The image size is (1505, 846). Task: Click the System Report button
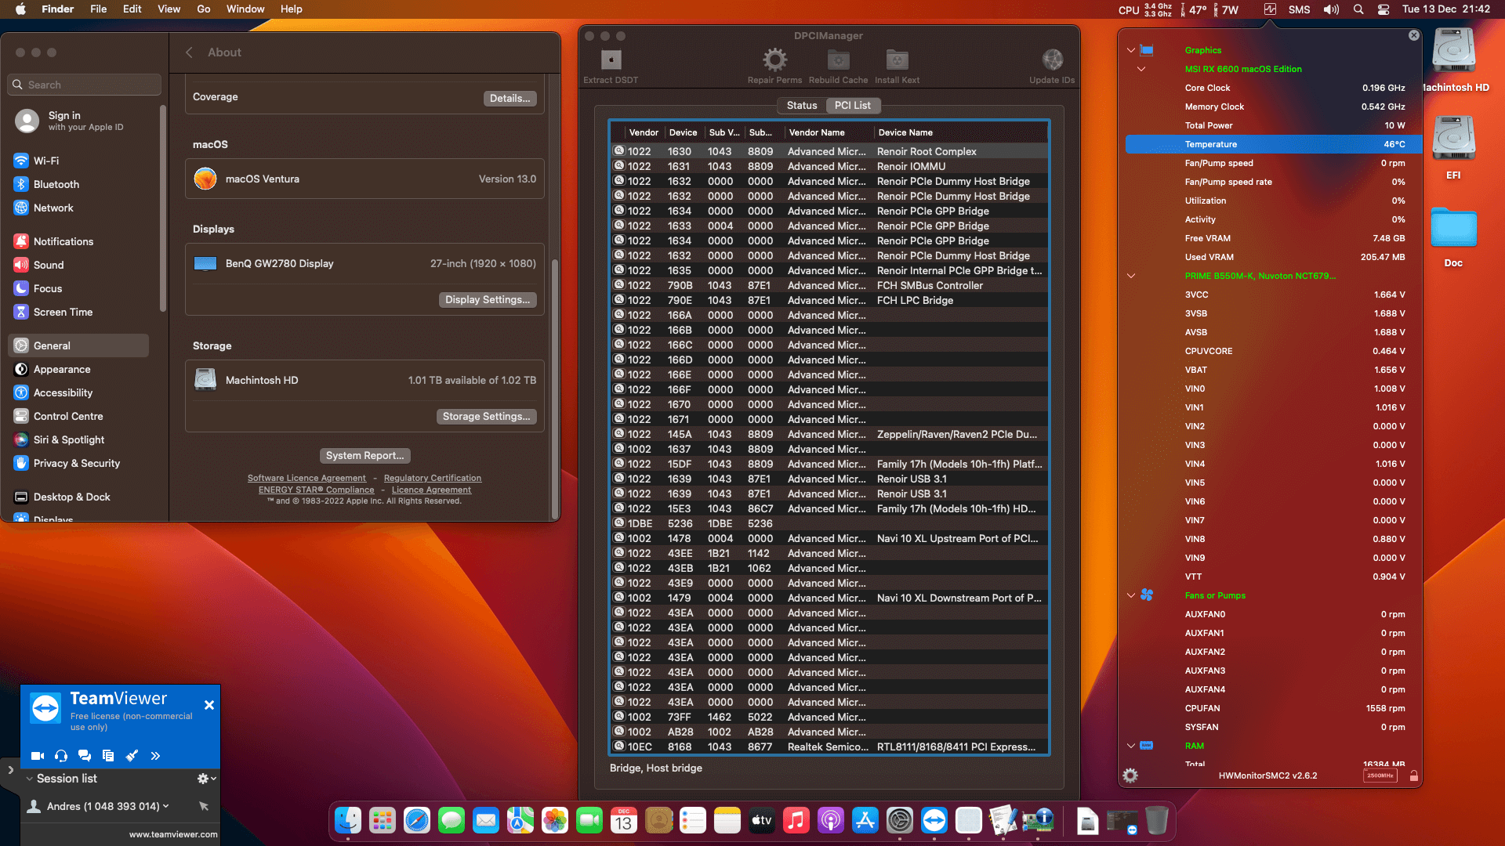(364, 455)
